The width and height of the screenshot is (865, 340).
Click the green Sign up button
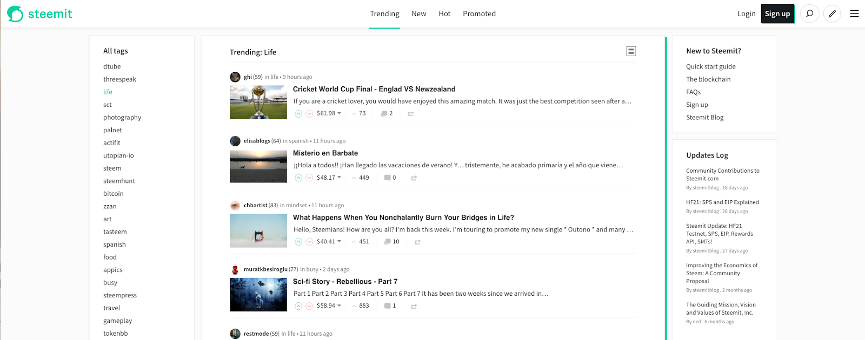click(777, 13)
